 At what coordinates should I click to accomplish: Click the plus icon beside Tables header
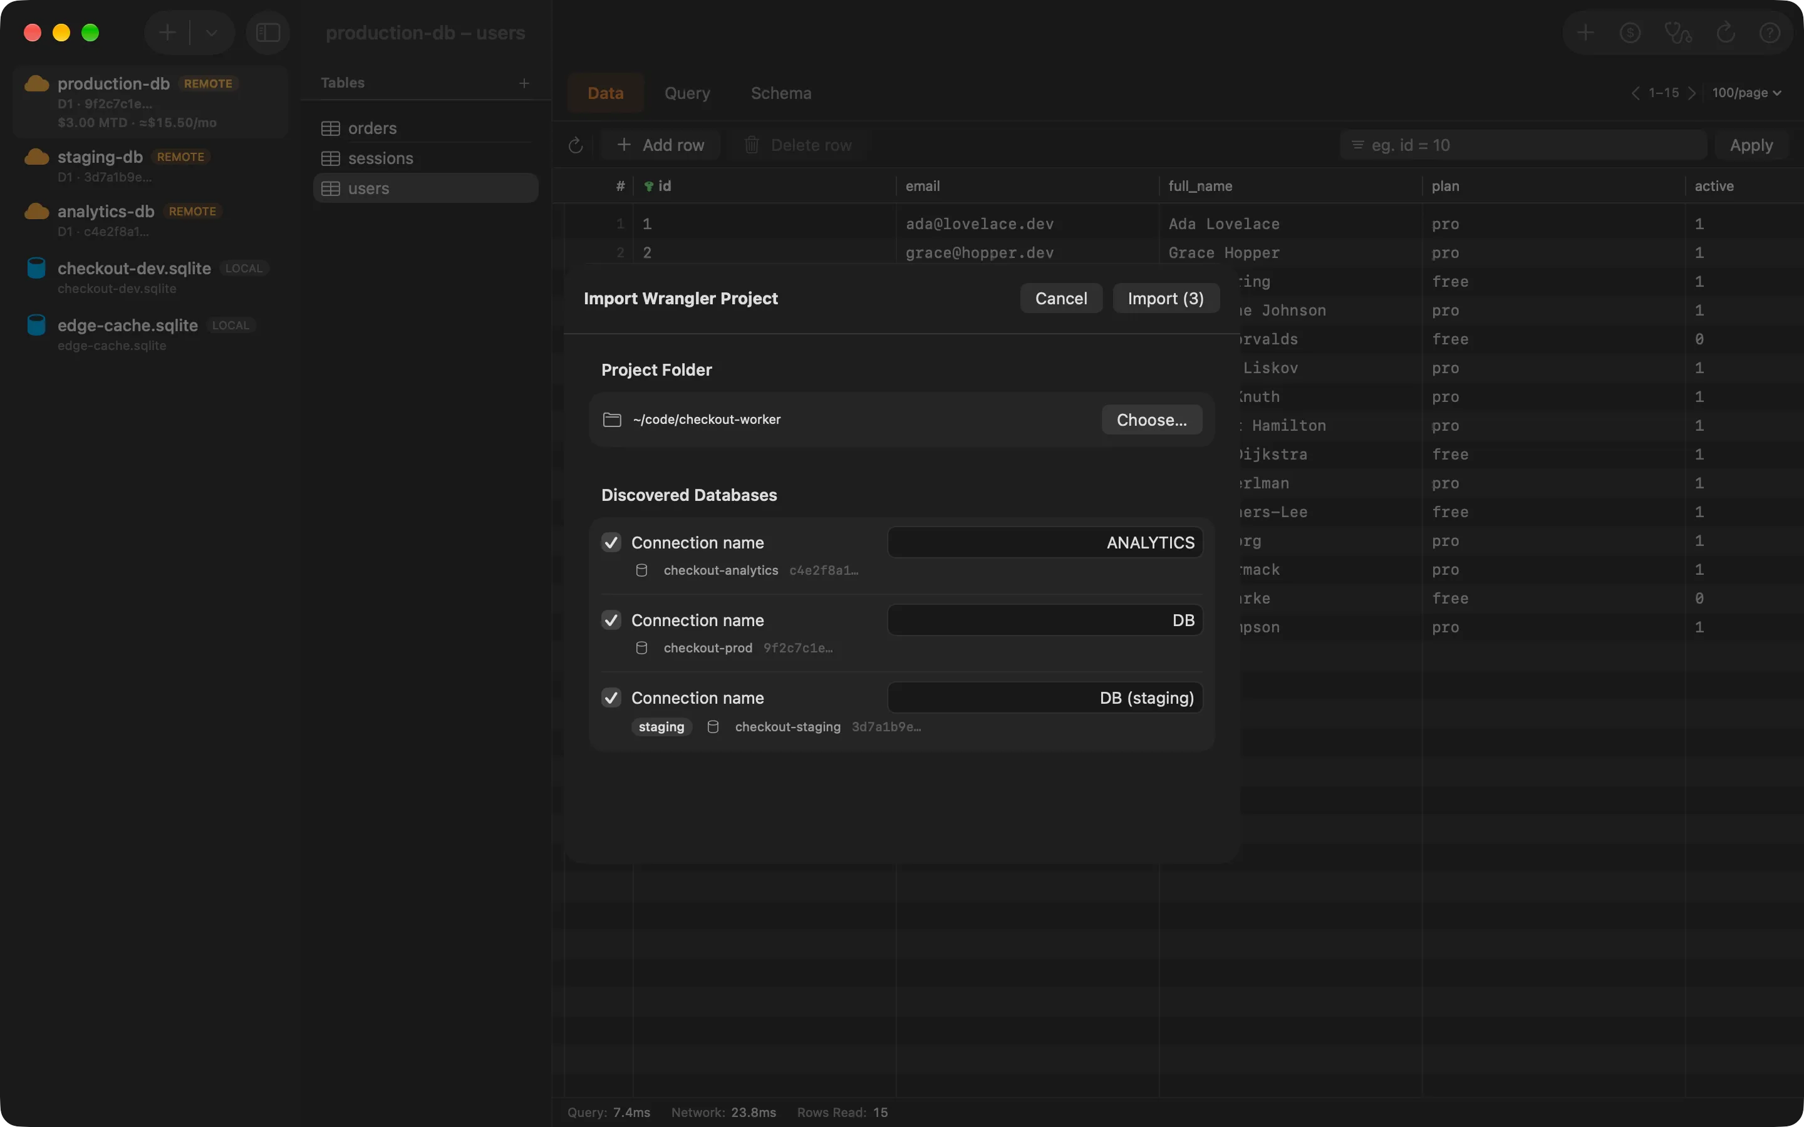(524, 83)
